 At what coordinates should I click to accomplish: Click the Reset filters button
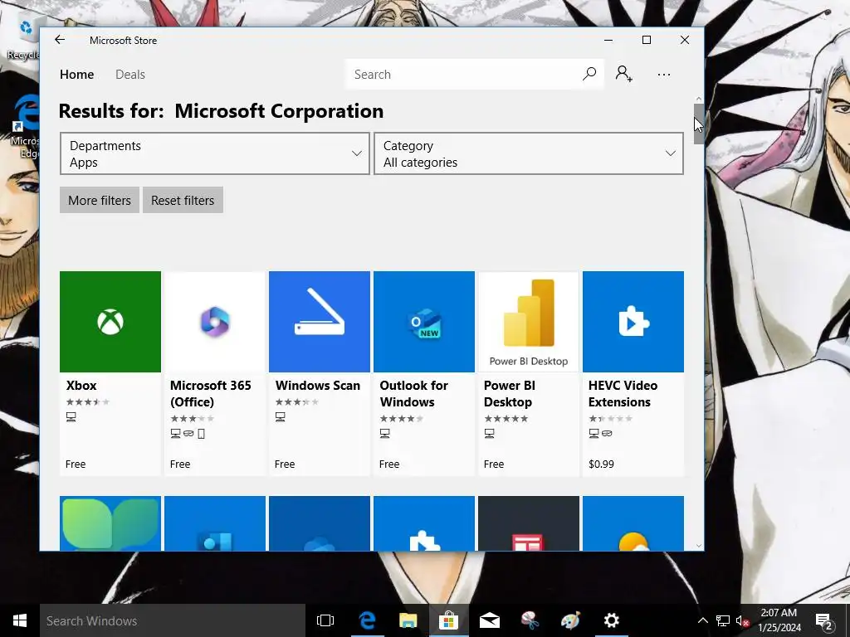183,201
